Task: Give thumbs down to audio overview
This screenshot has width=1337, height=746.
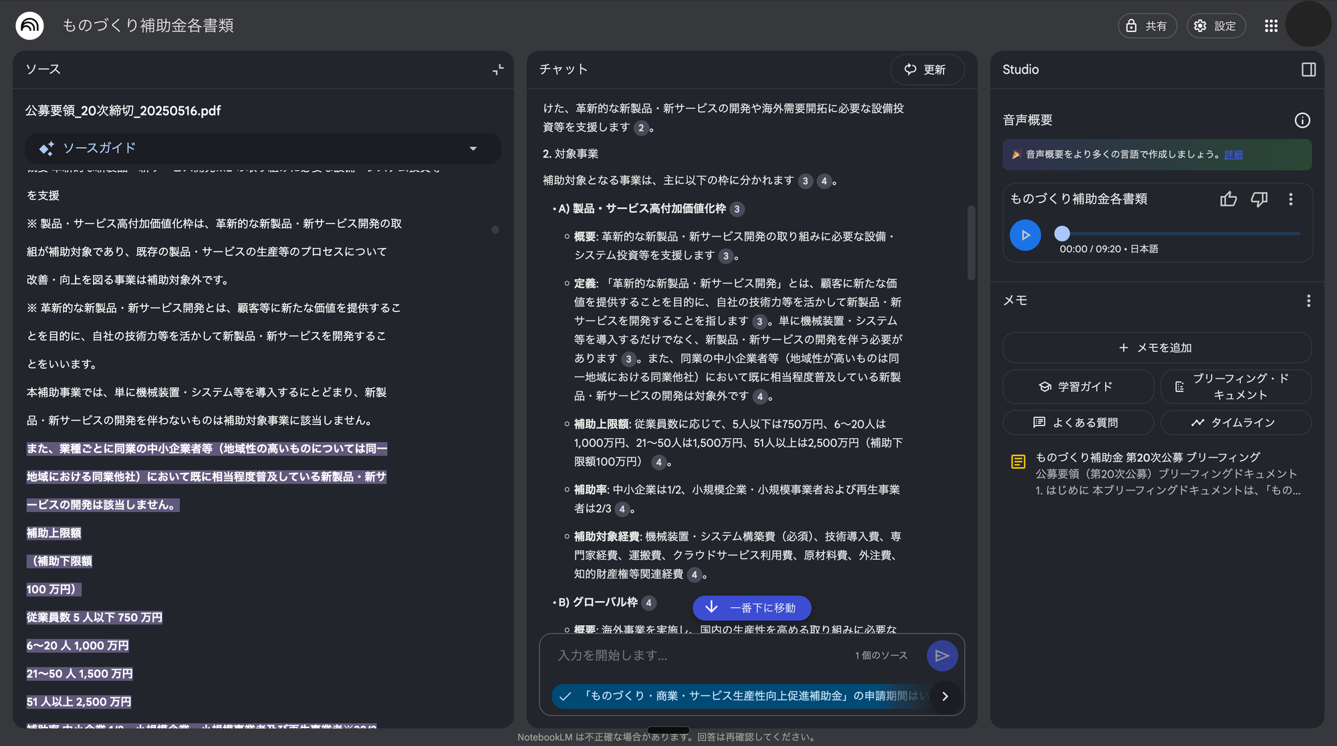Action: pos(1259,199)
